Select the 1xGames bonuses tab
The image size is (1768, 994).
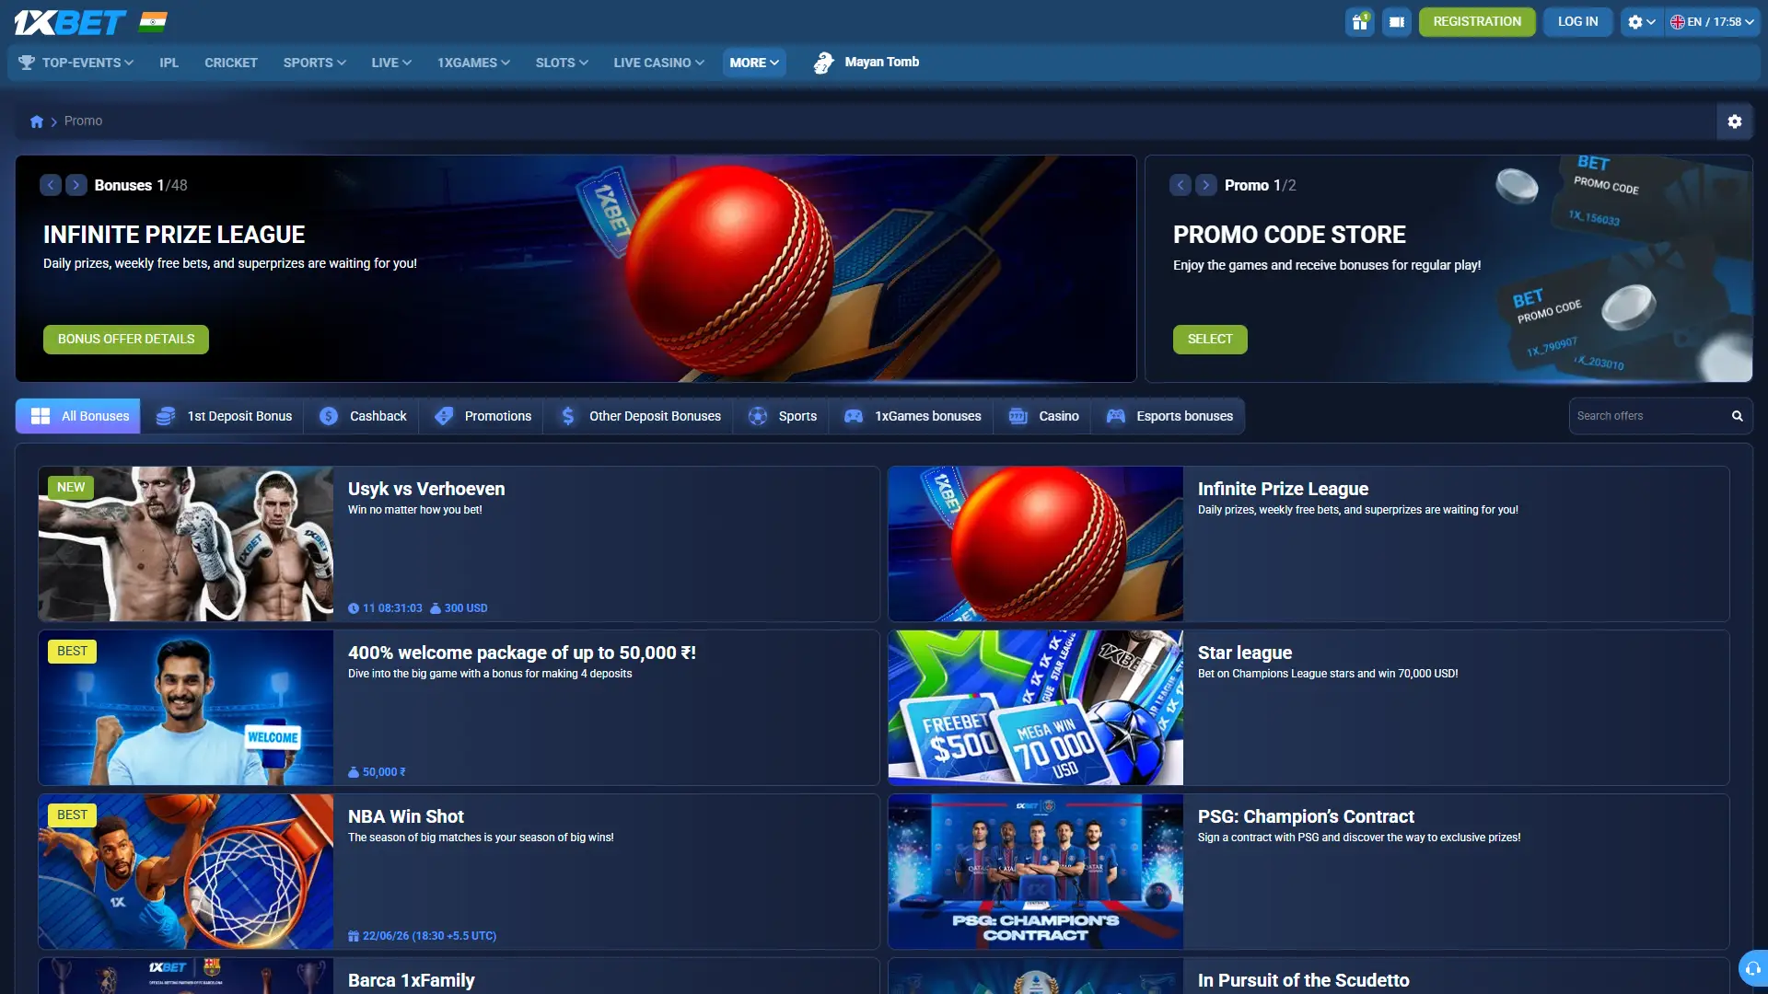913,416
